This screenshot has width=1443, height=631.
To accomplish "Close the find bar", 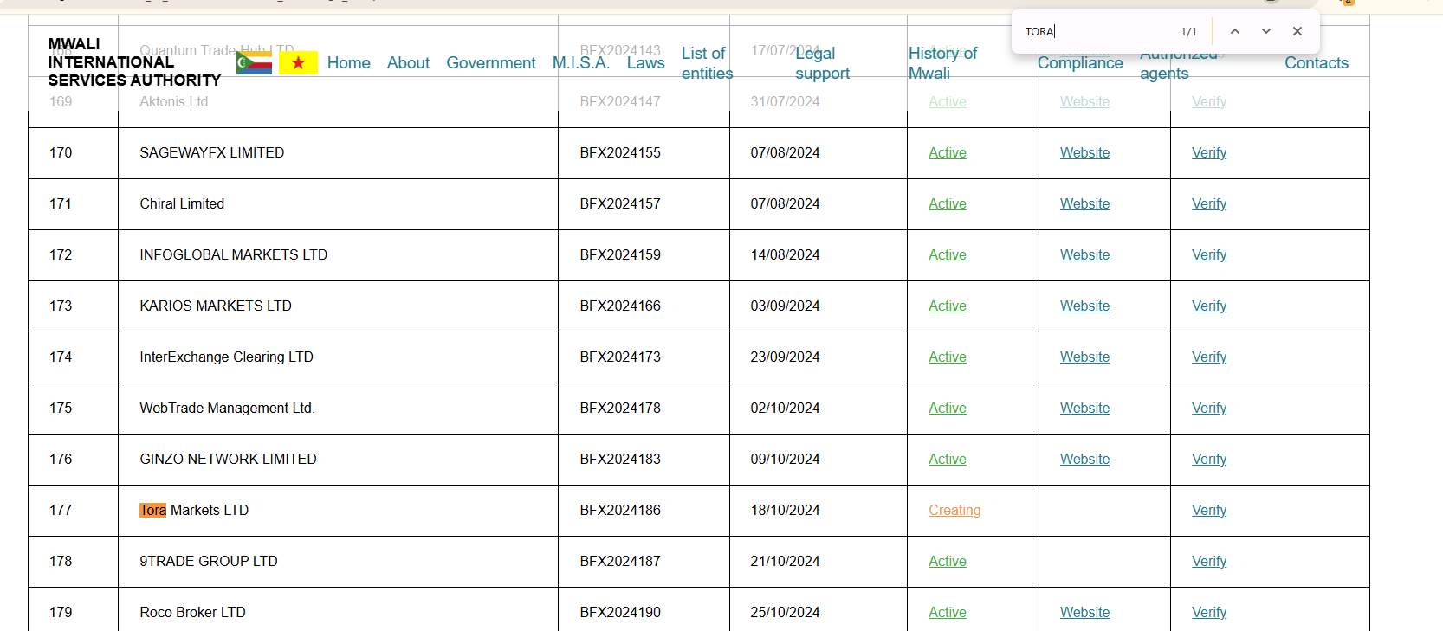I will point(1297,31).
